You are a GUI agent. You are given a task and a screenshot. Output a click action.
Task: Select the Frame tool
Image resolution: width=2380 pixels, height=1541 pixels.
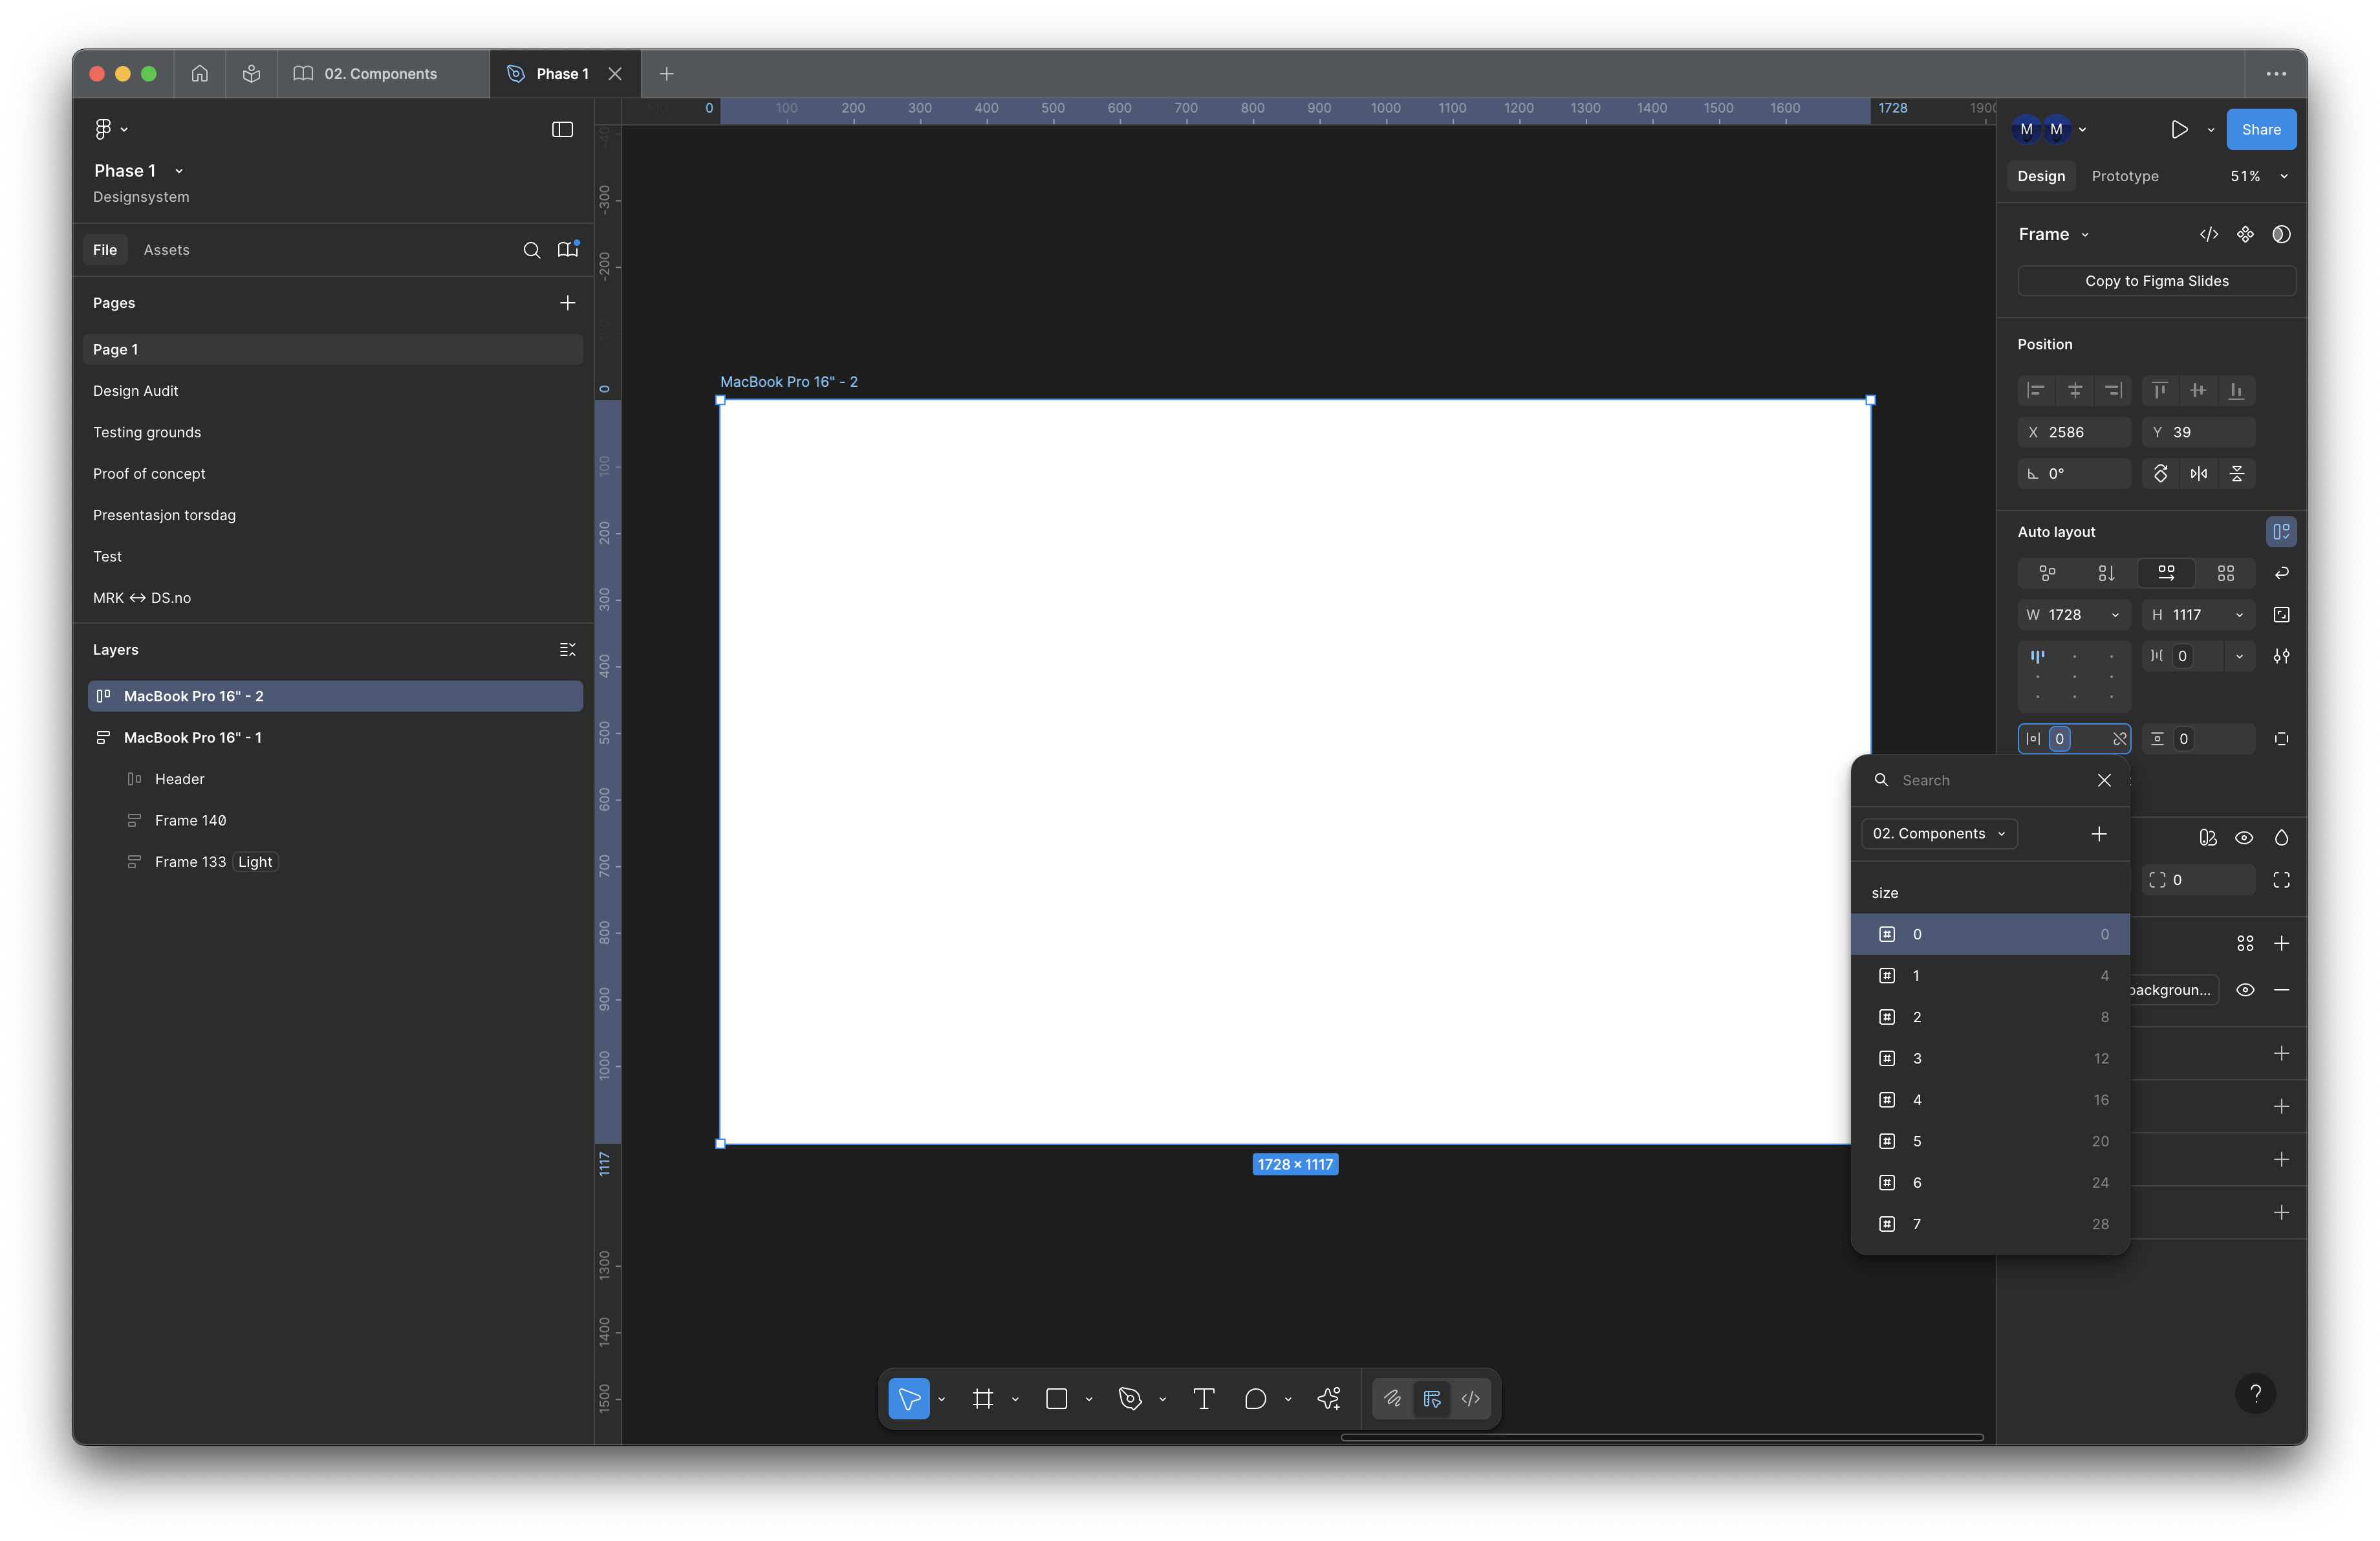[983, 1398]
